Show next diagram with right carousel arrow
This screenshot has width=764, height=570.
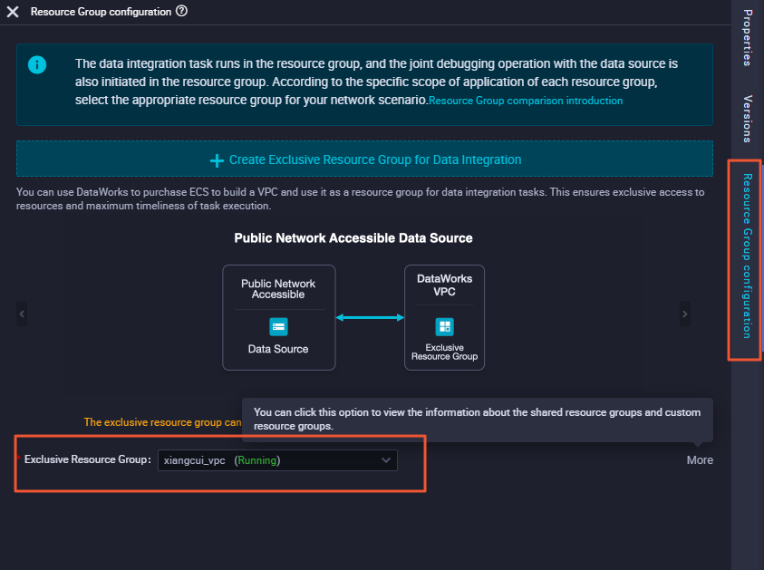pyautogui.click(x=684, y=314)
